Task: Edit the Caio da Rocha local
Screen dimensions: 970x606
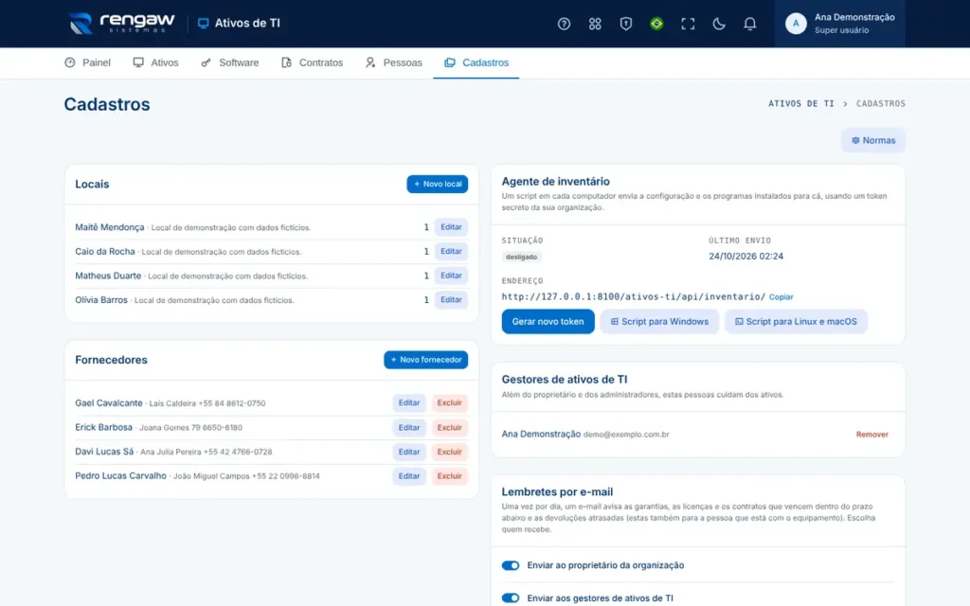Action: pyautogui.click(x=451, y=251)
